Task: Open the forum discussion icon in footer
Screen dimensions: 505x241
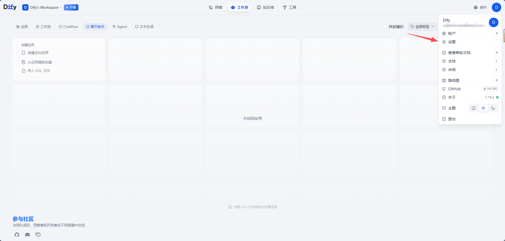Action: [38, 235]
